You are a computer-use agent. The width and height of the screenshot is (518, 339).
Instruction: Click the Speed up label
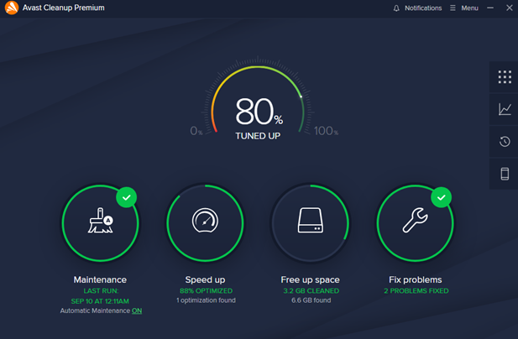pyautogui.click(x=205, y=279)
